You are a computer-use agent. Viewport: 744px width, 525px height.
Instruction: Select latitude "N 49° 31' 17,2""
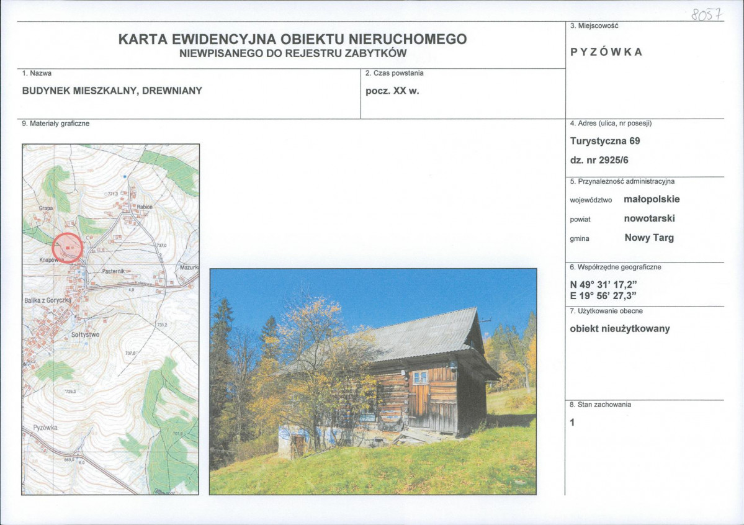(603, 285)
